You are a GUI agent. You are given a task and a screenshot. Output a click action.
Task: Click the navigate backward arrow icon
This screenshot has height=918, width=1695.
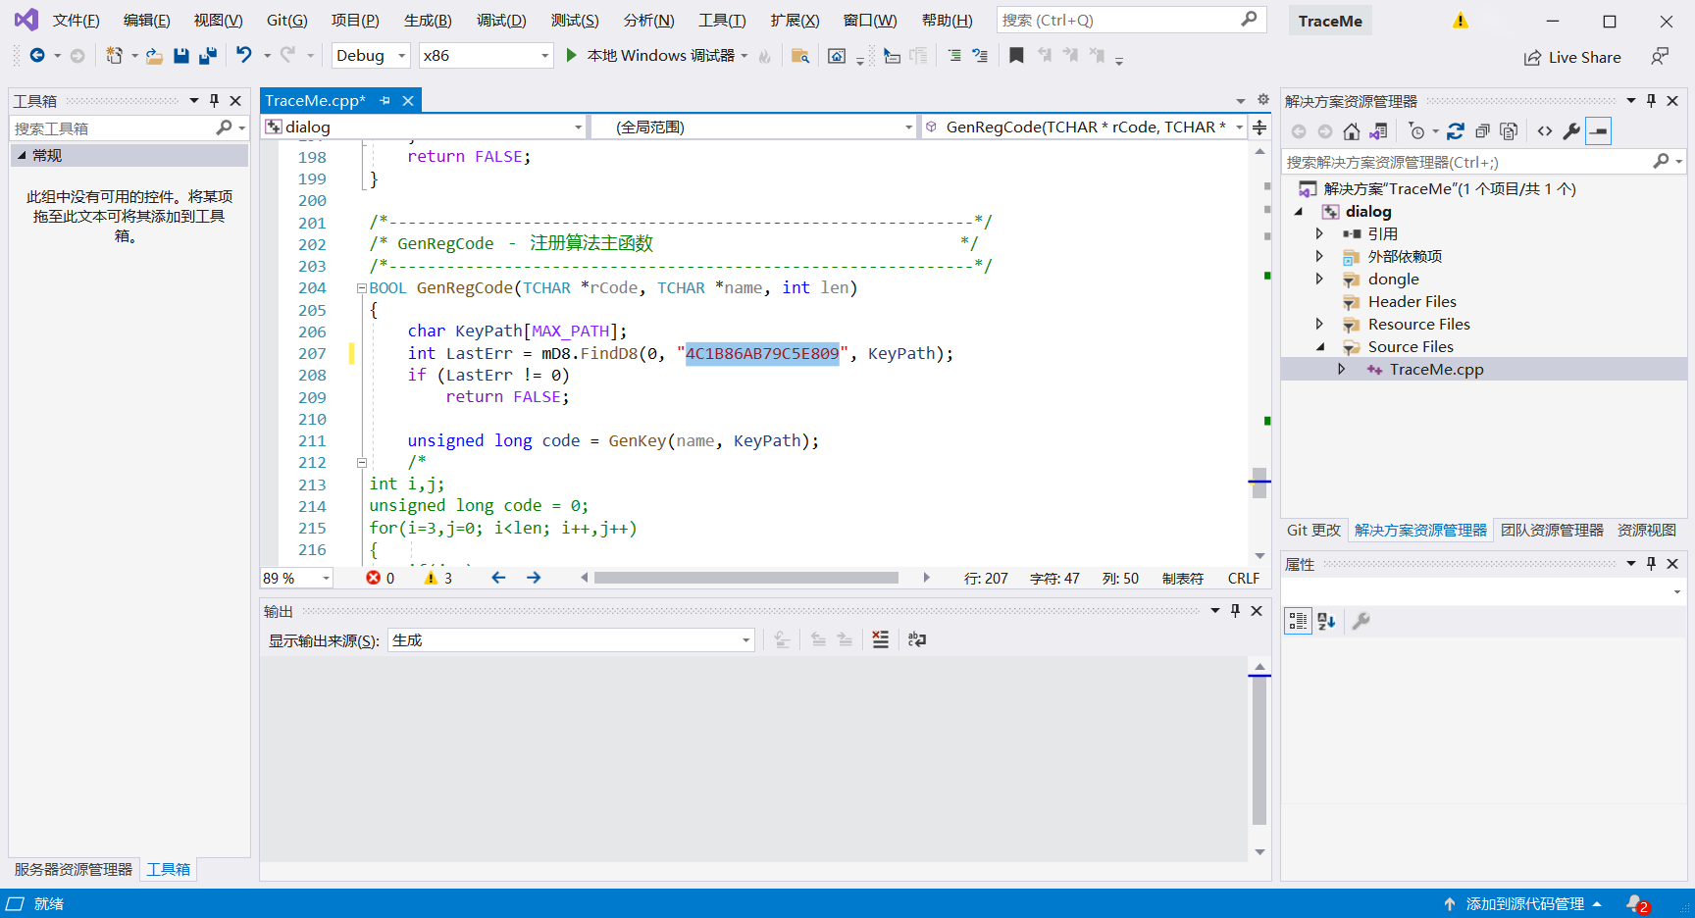pos(37,56)
